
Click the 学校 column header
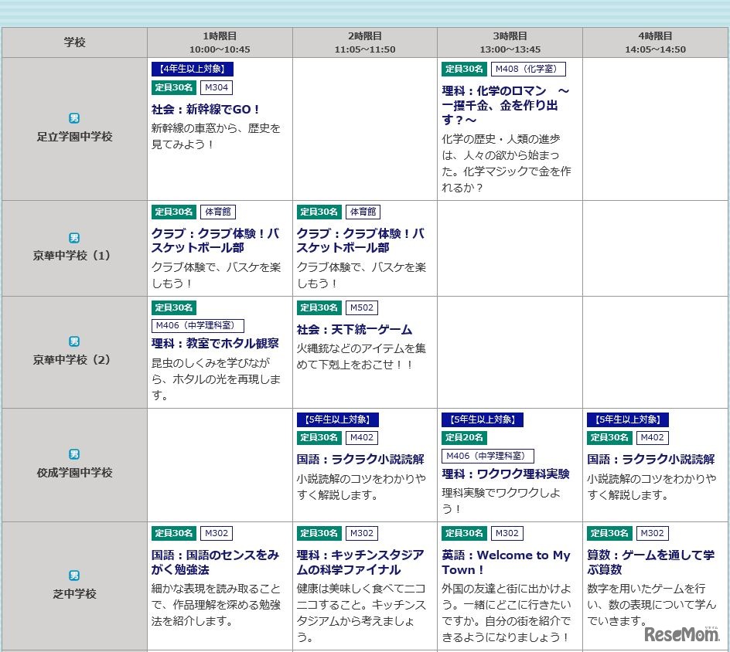point(74,42)
